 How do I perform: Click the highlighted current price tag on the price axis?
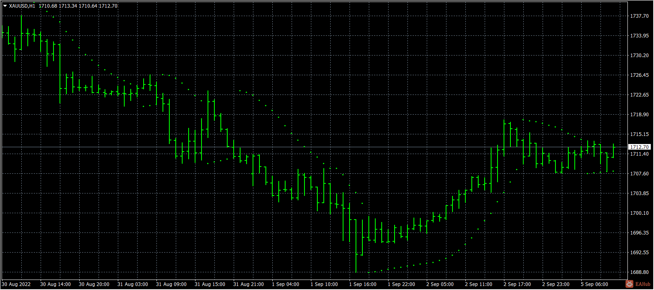click(640, 147)
